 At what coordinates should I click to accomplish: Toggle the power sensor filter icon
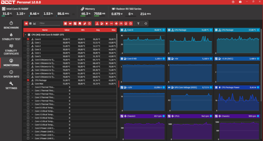pos(106,23)
